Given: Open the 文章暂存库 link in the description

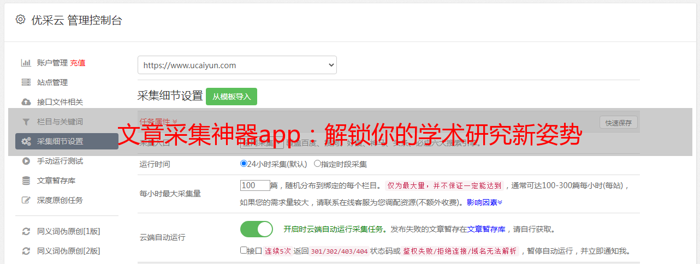Looking at the screenshot, I should coord(487,229).
